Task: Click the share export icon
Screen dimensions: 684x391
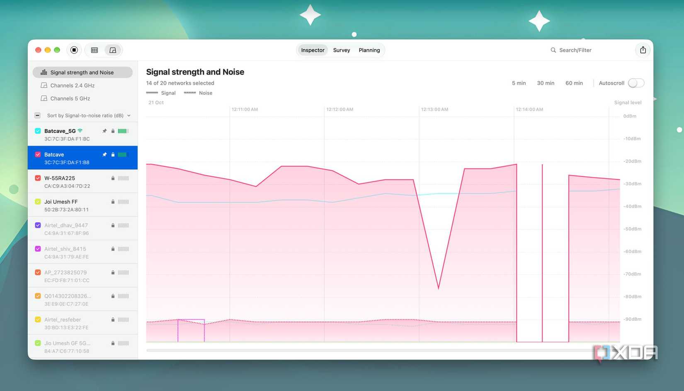Action: click(x=643, y=50)
